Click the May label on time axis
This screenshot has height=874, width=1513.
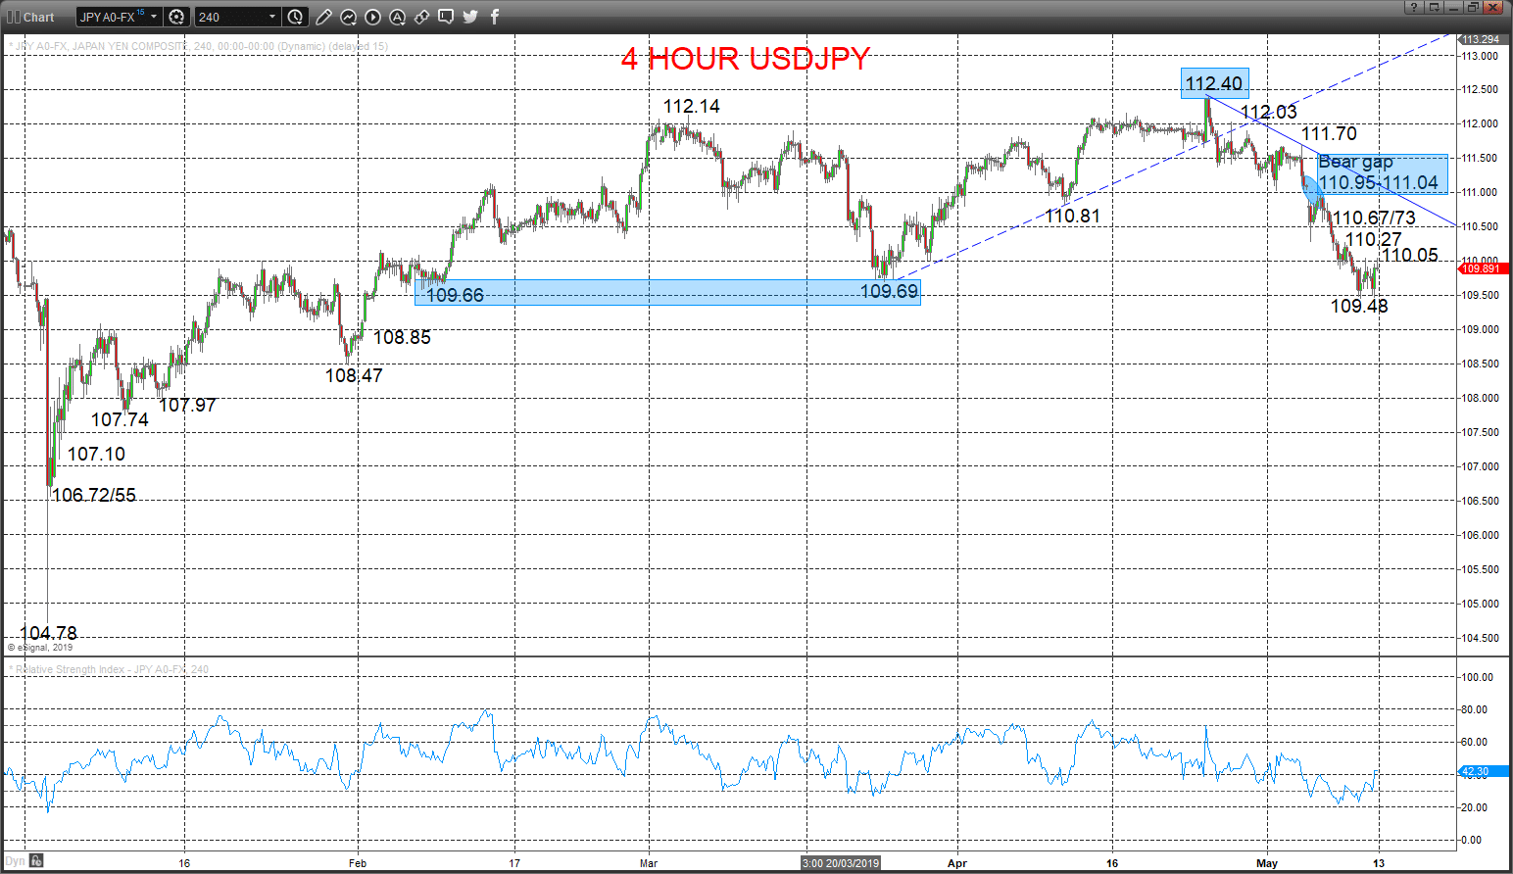pos(1267,863)
